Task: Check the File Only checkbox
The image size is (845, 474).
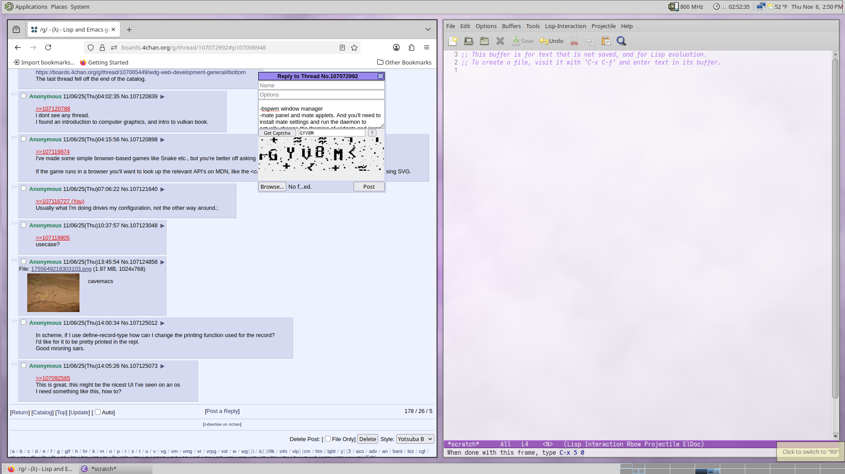Action: click(x=328, y=439)
